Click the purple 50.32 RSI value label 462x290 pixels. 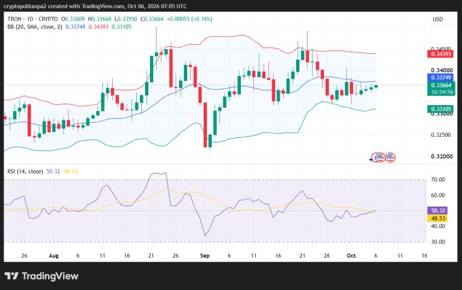438,211
